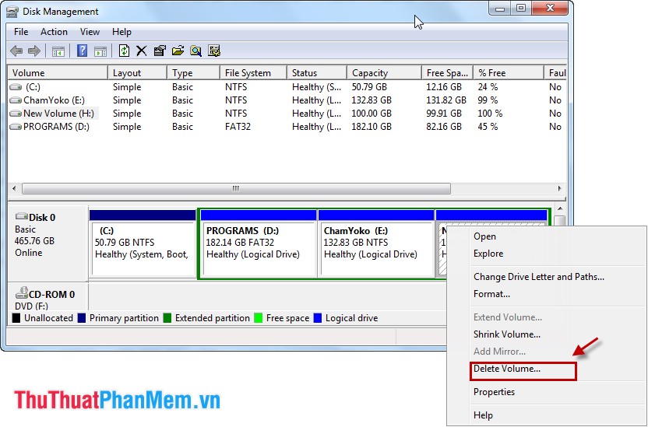The height and width of the screenshot is (427, 648).
Task: Click the horizontal scrollbar's left arrow
Action: [x=15, y=188]
